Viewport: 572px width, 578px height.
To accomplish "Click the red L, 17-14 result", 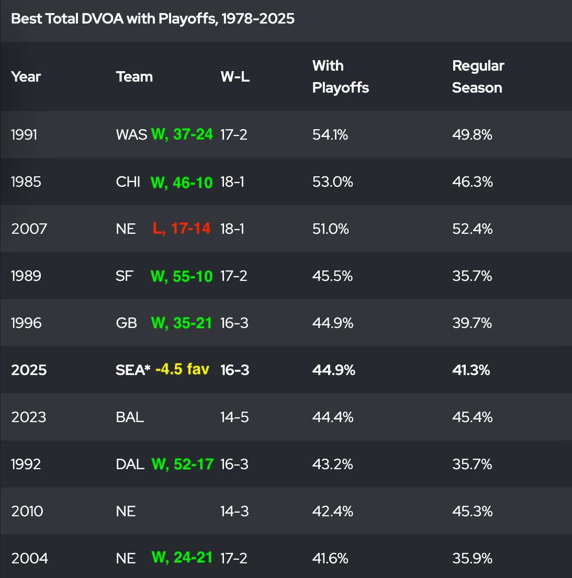I will 182,229.
